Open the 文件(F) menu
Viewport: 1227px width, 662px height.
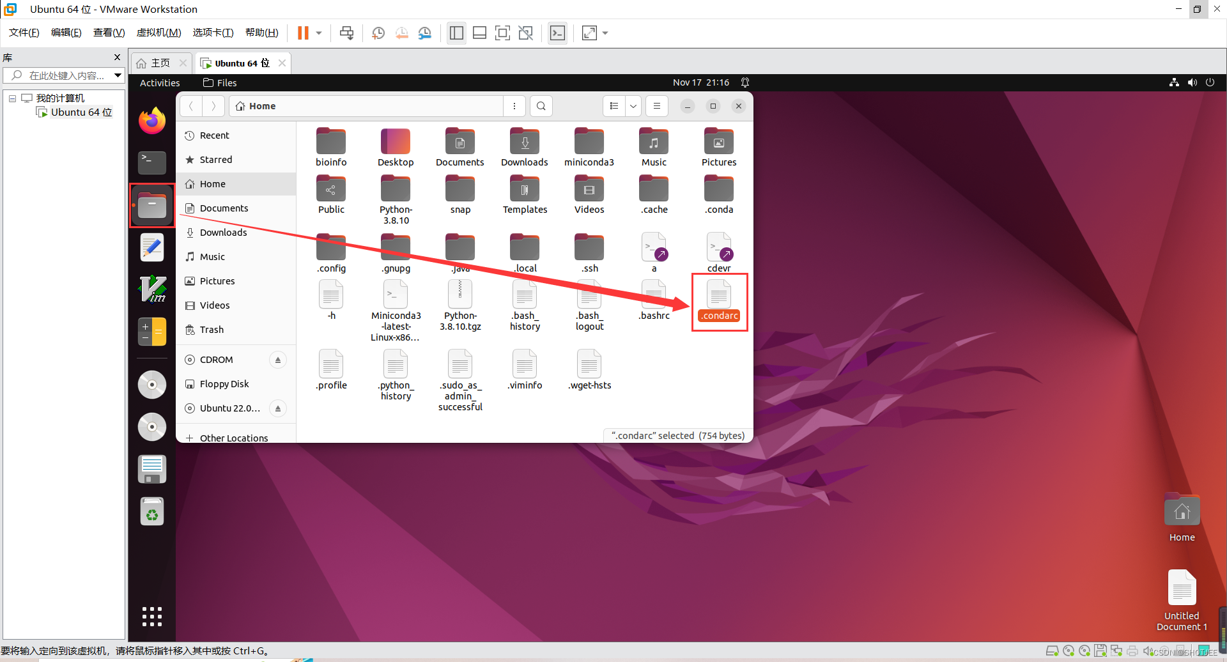(x=24, y=33)
